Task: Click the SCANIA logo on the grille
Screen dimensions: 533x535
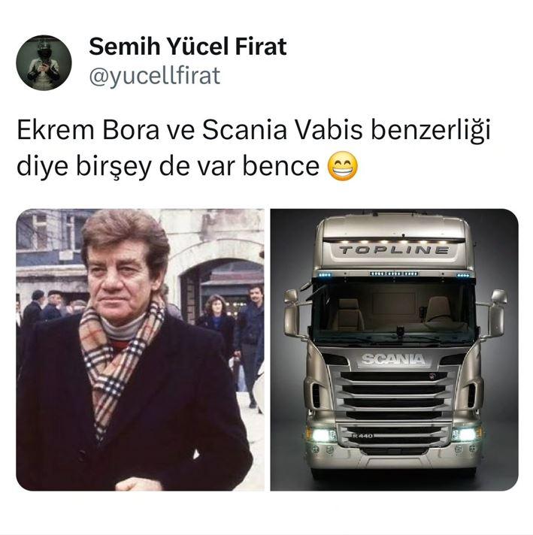Action: coord(393,359)
